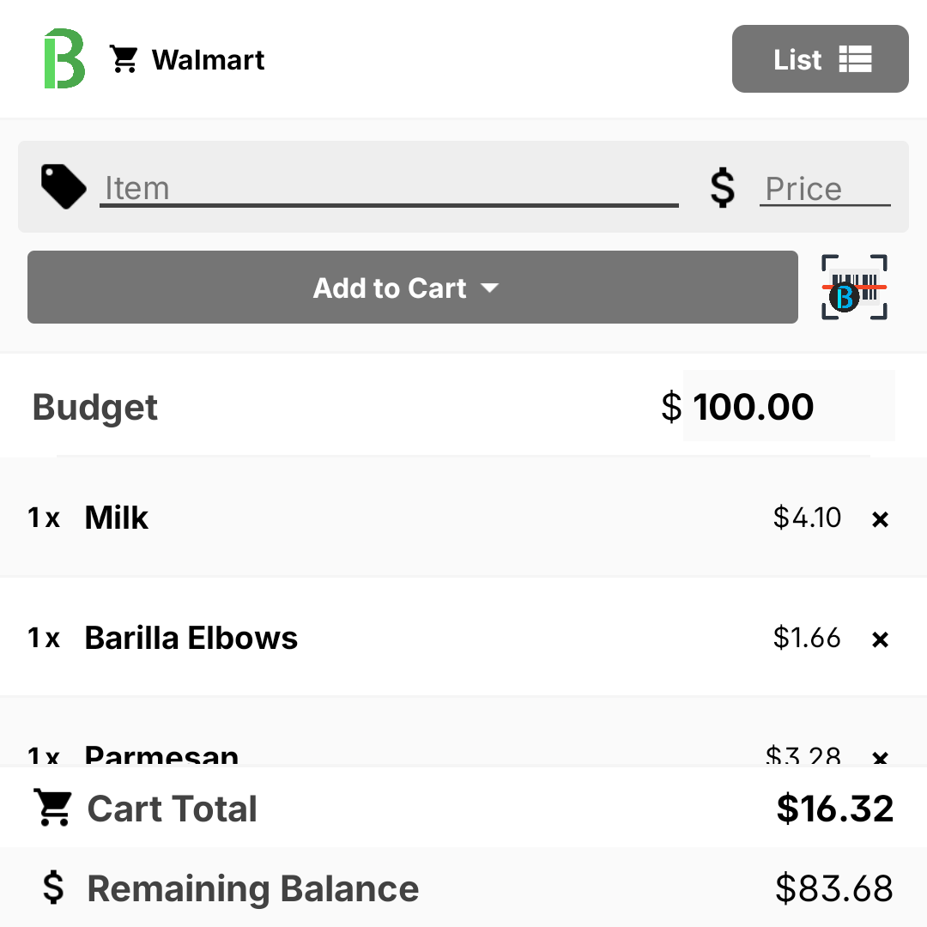The height and width of the screenshot is (927, 927).
Task: Click the 1x quantity for Milk
Action: (x=44, y=518)
